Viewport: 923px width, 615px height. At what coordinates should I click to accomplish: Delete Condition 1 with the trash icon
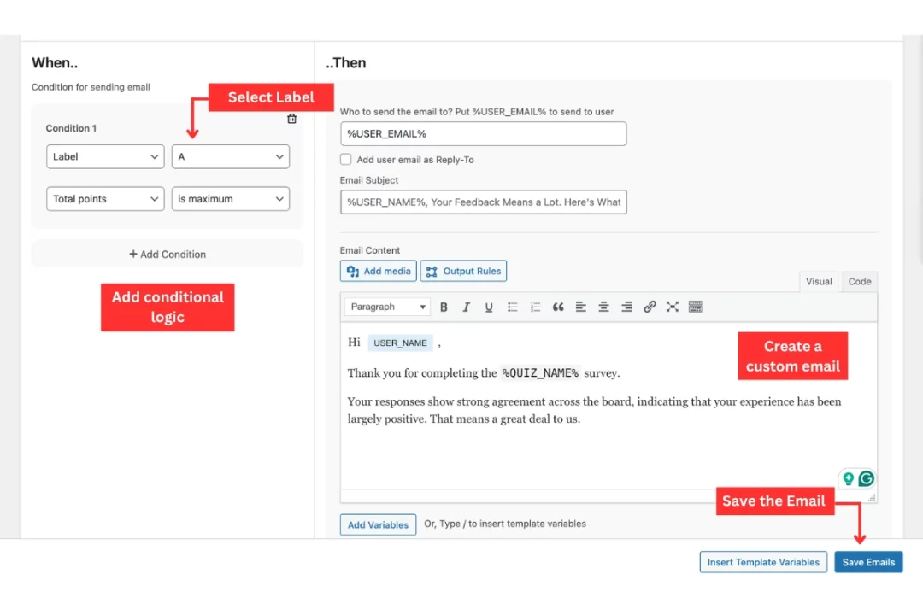pyautogui.click(x=291, y=119)
